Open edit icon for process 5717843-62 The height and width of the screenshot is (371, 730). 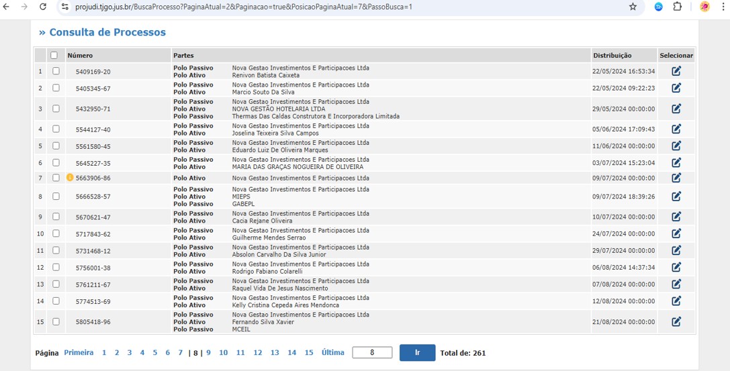pos(676,233)
